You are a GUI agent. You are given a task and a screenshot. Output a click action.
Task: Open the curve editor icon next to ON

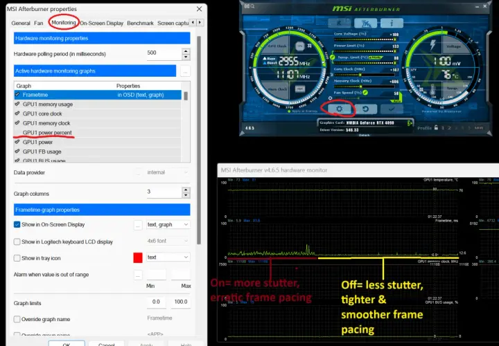pyautogui.click(x=309, y=46)
